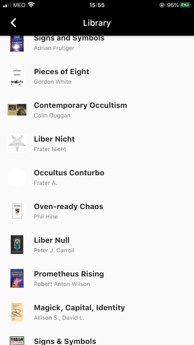The width and height of the screenshot is (194, 345).
Task: Tap the Liber Null cover image
Action: click(x=17, y=244)
